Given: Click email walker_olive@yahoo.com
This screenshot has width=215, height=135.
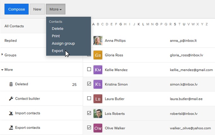Looking at the screenshot, I should pyautogui.click(x=190, y=128).
